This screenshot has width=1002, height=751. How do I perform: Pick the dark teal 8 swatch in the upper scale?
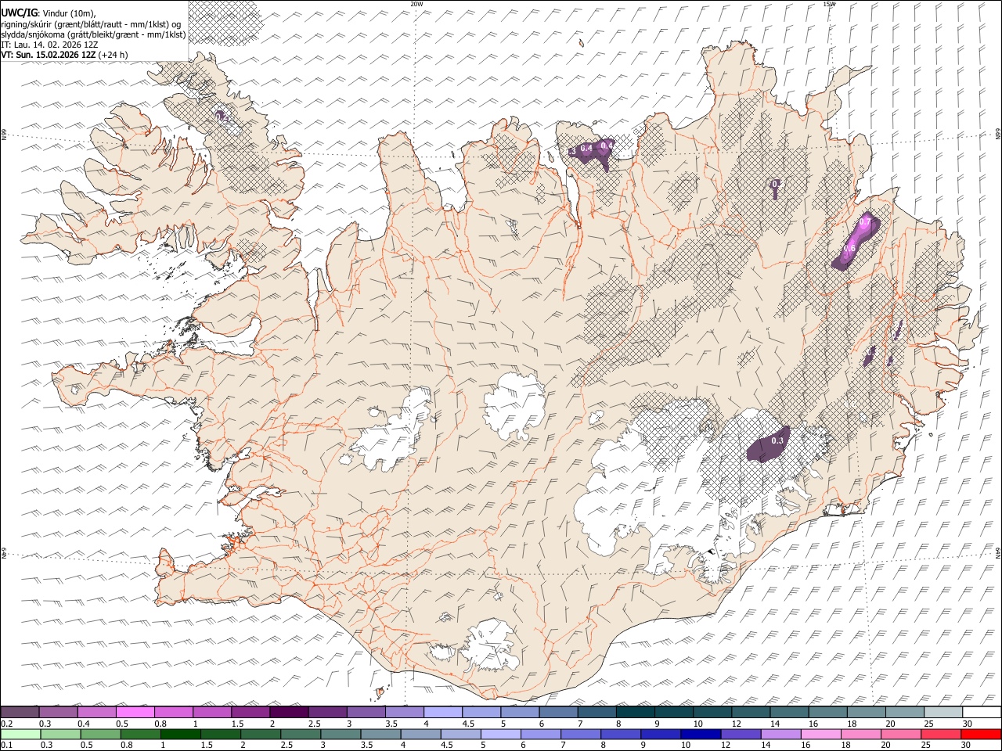pos(635,713)
